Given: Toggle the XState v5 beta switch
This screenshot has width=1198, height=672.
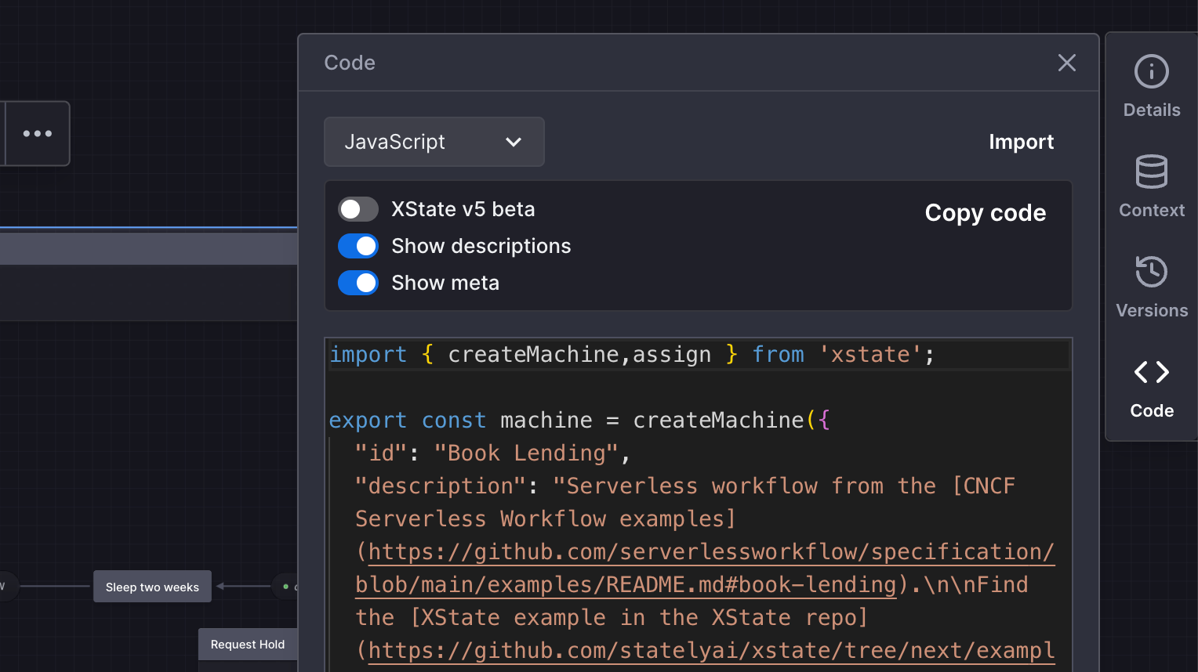Looking at the screenshot, I should (x=358, y=209).
